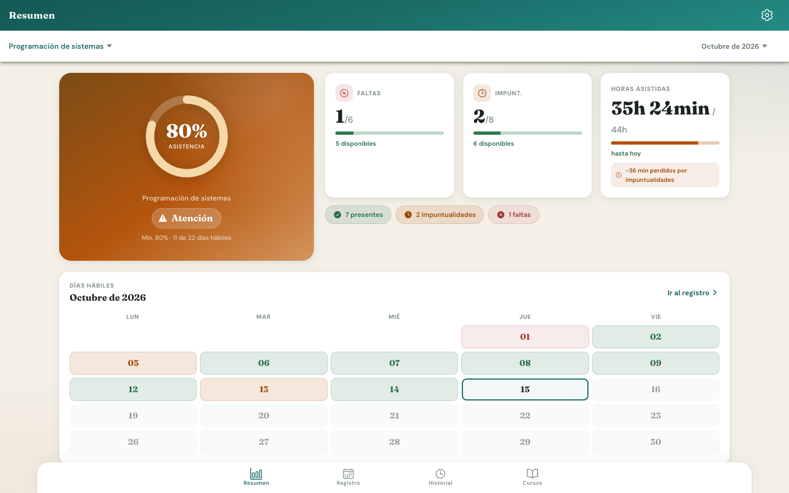This screenshot has height=493, width=789.
Task: Follow the Ir al registro link
Action: (x=693, y=293)
